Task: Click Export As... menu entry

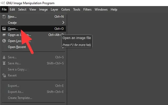Action: click(33, 92)
